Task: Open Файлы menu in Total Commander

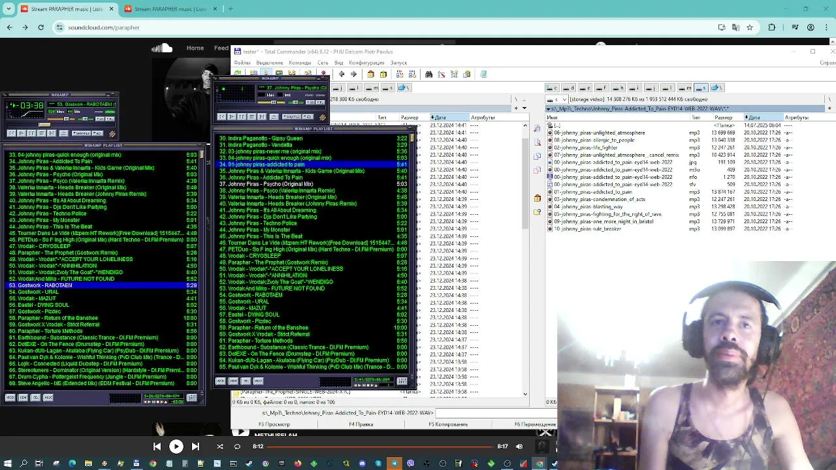Action: pyautogui.click(x=242, y=63)
